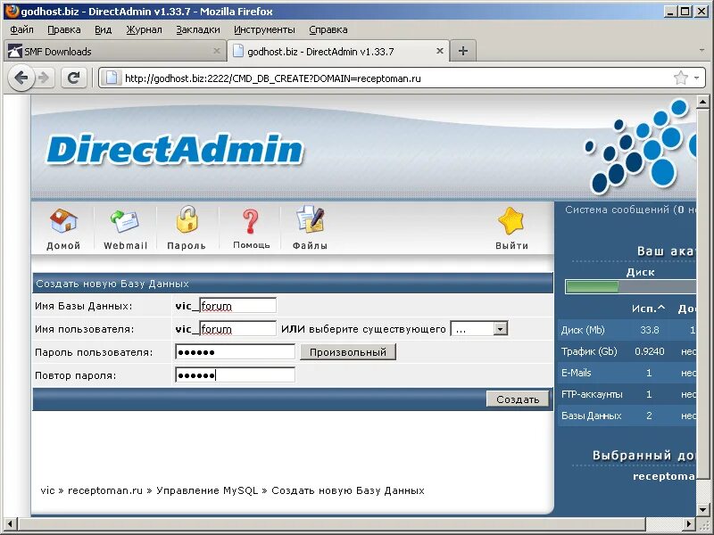The image size is (714, 535).
Task: Click the browser back arrow
Action: point(21,78)
